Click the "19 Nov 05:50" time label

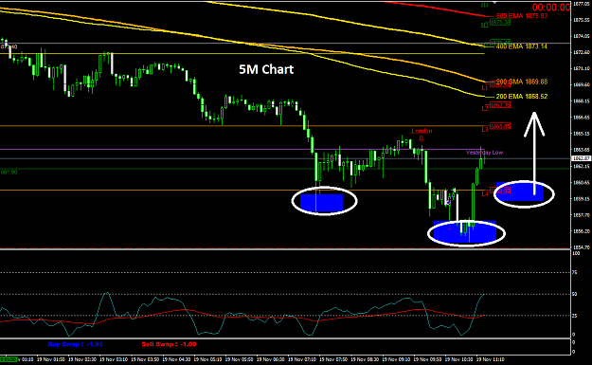pyautogui.click(x=239, y=359)
